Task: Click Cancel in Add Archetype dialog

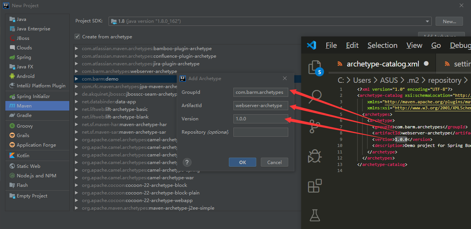Action: pyautogui.click(x=275, y=162)
